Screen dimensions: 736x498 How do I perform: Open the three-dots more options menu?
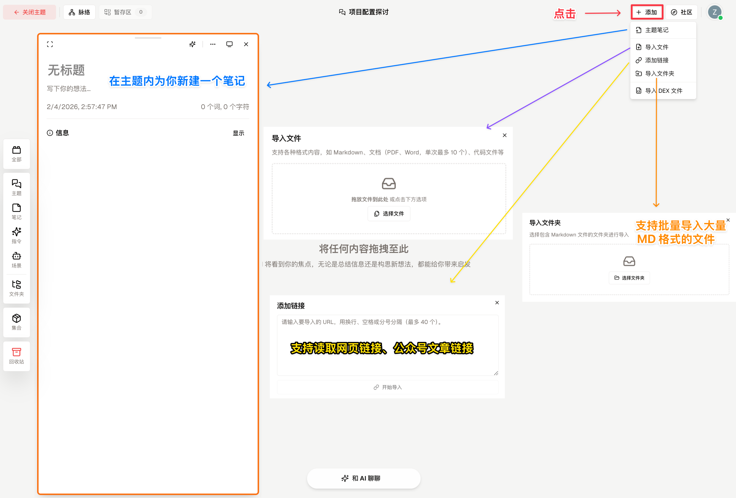click(x=213, y=44)
